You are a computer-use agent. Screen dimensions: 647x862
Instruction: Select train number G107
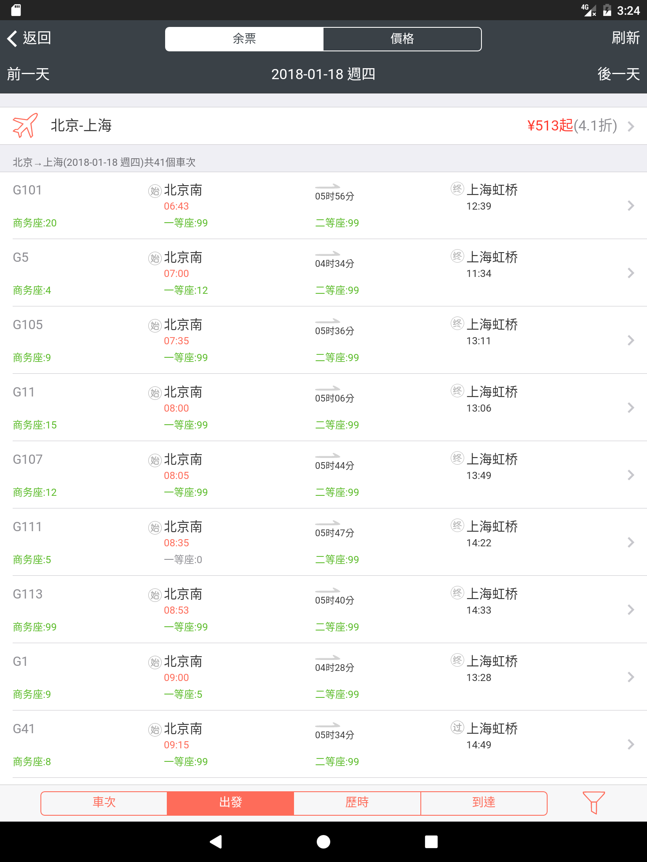[28, 460]
